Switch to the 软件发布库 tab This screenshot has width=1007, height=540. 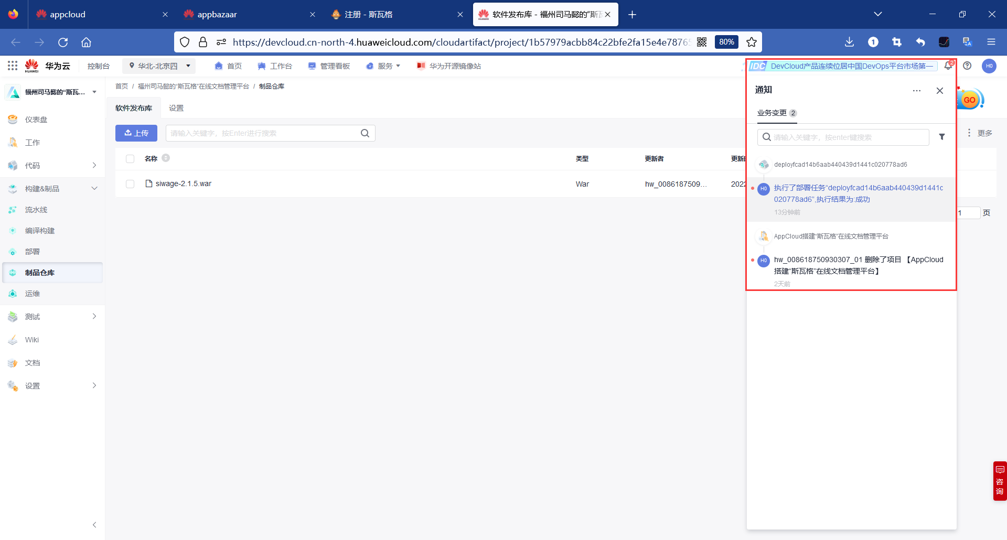click(134, 108)
